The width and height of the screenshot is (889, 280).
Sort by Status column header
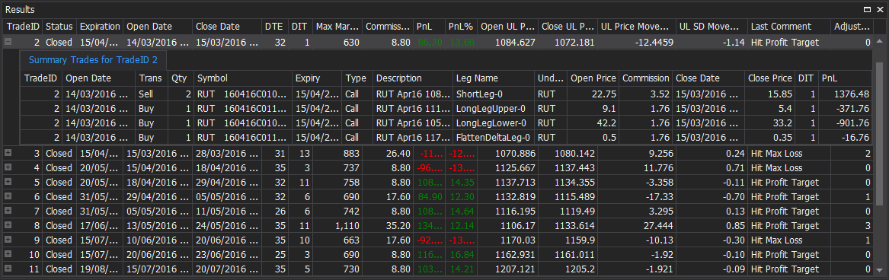pyautogui.click(x=59, y=27)
